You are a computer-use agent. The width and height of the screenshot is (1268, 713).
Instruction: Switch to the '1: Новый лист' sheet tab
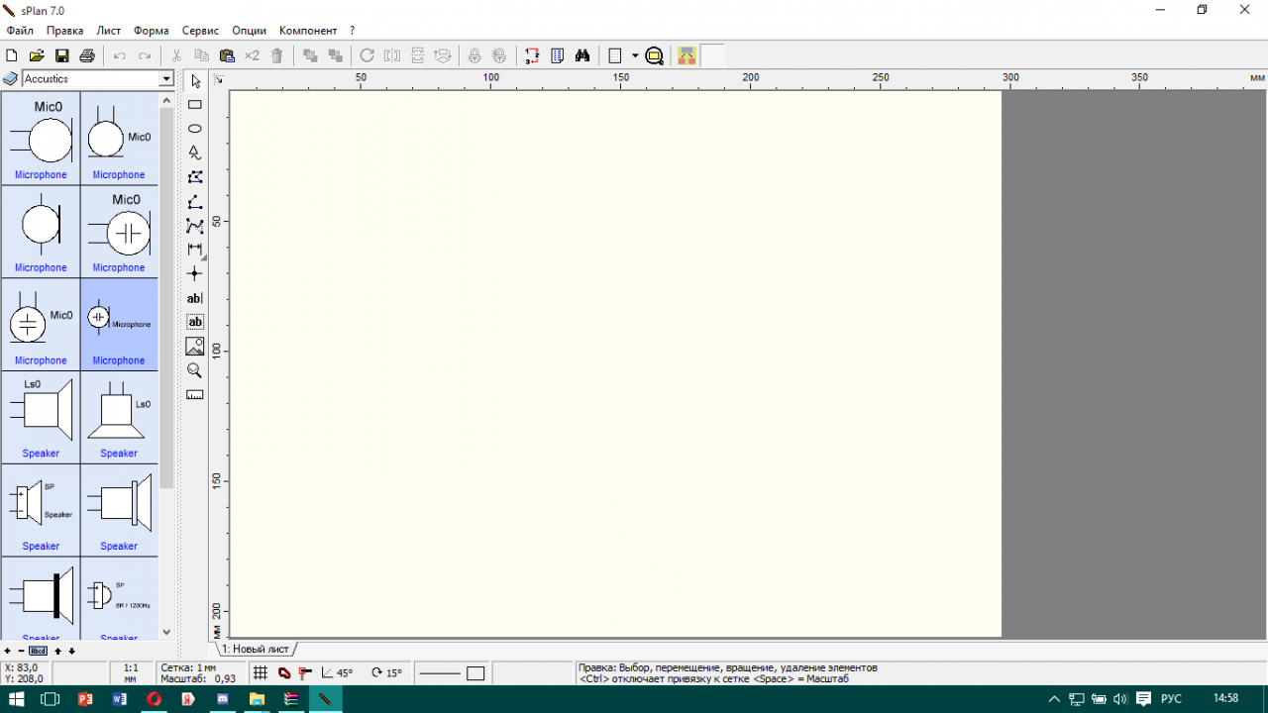click(x=256, y=649)
